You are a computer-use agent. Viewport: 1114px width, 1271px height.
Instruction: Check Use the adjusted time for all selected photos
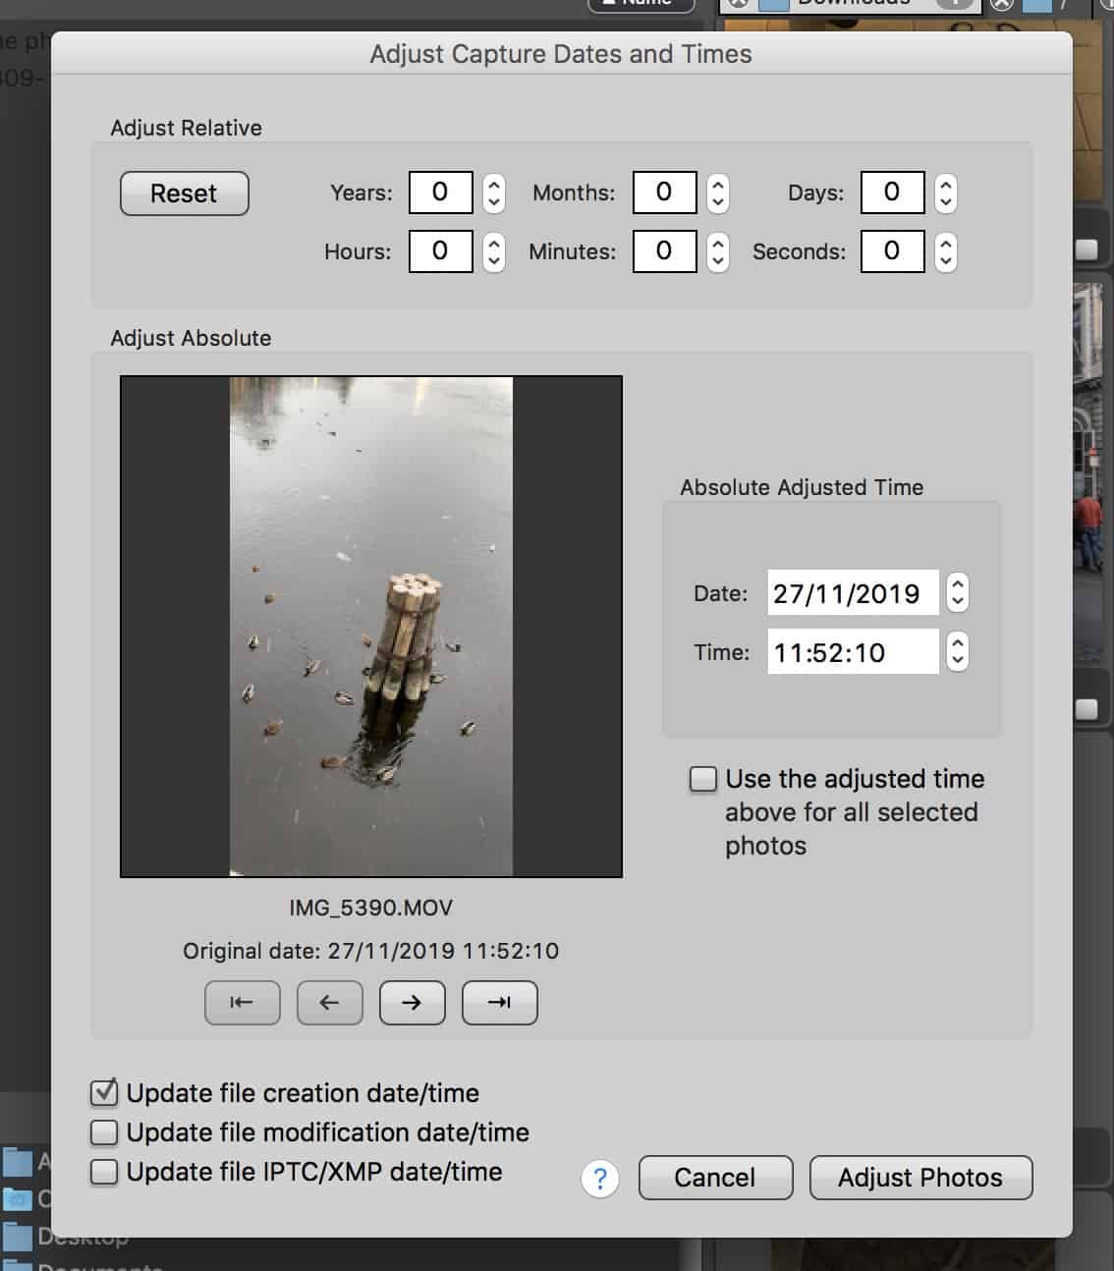pyautogui.click(x=702, y=779)
